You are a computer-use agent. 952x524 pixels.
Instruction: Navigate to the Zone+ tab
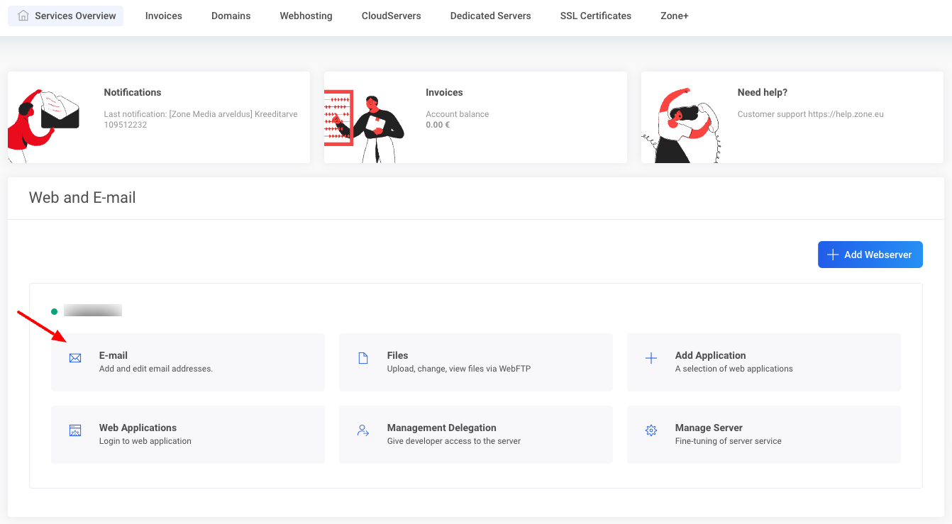tap(675, 16)
